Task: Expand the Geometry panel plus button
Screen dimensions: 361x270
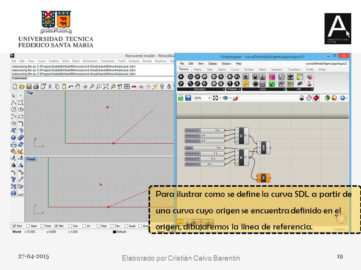Action: click(223, 89)
